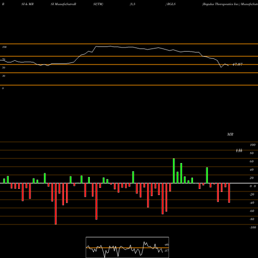Click the MR axis label 60

pos(252,162)
